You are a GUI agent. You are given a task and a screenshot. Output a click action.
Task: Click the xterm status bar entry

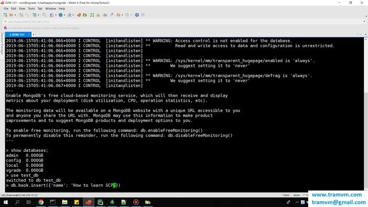click(x=297, y=195)
